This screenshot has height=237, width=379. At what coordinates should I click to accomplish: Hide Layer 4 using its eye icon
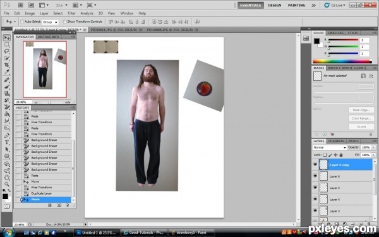315,199
